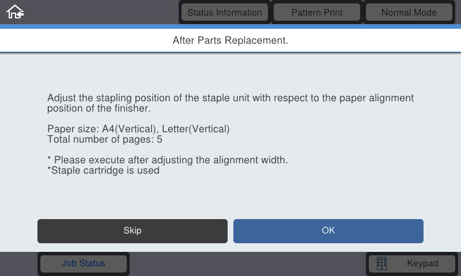Switch to Normal Mode

click(x=409, y=12)
